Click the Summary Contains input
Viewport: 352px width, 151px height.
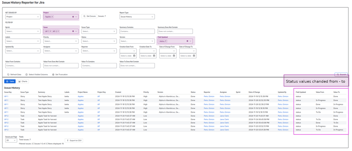pos(137,31)
